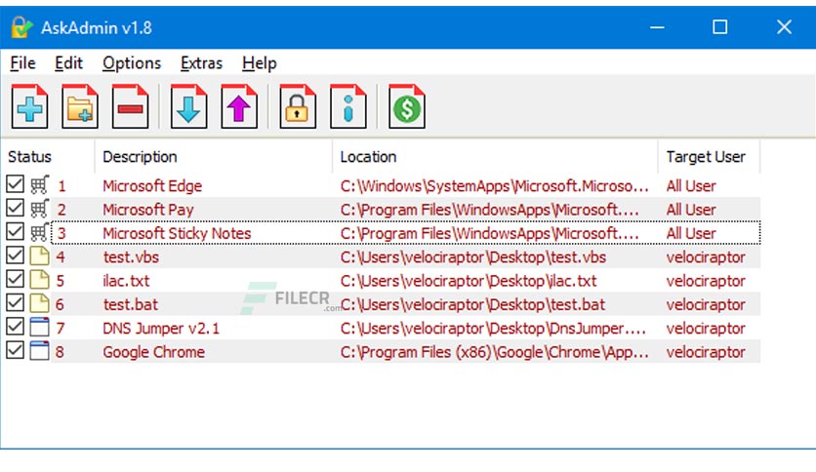Uncheck the Microsoft Edge row checkbox

15,184
